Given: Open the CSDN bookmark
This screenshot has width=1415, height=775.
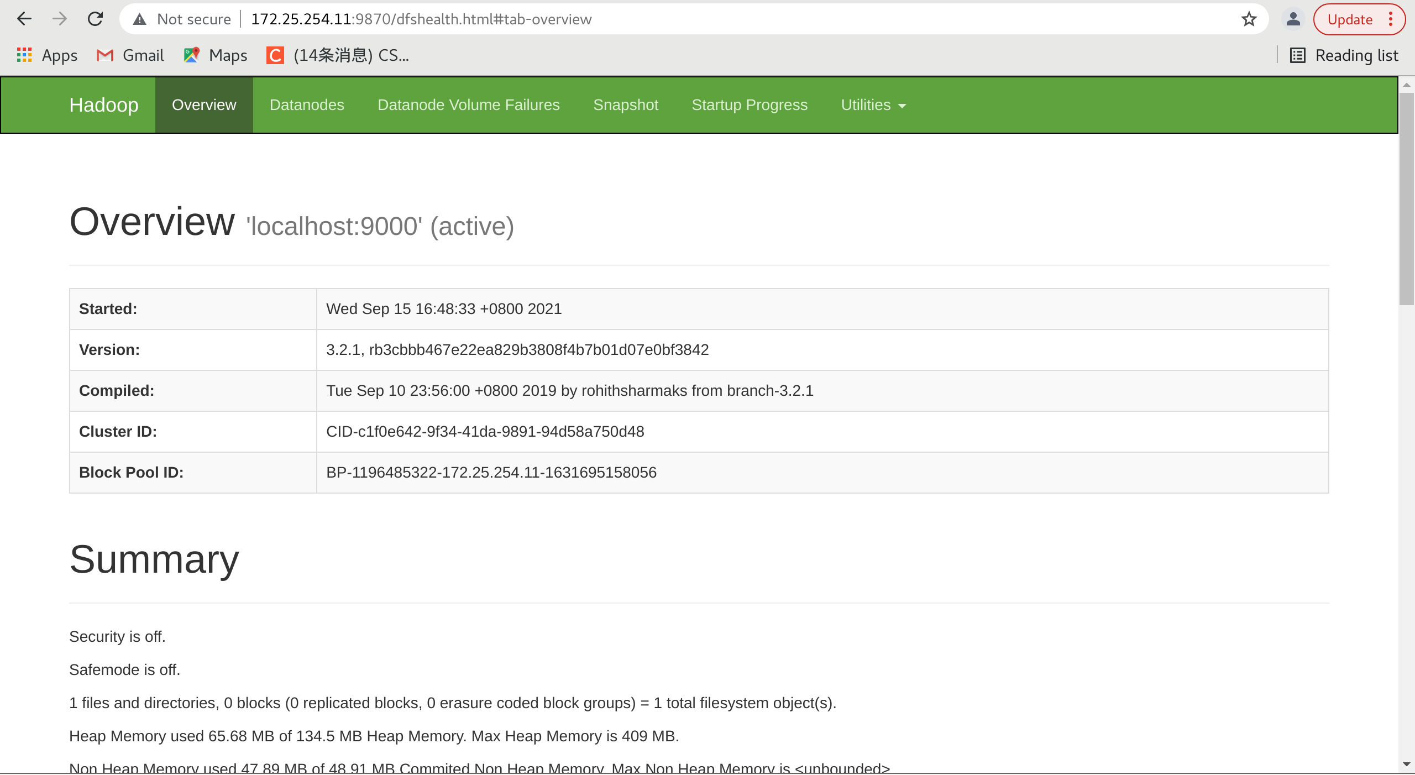Looking at the screenshot, I should 338,55.
